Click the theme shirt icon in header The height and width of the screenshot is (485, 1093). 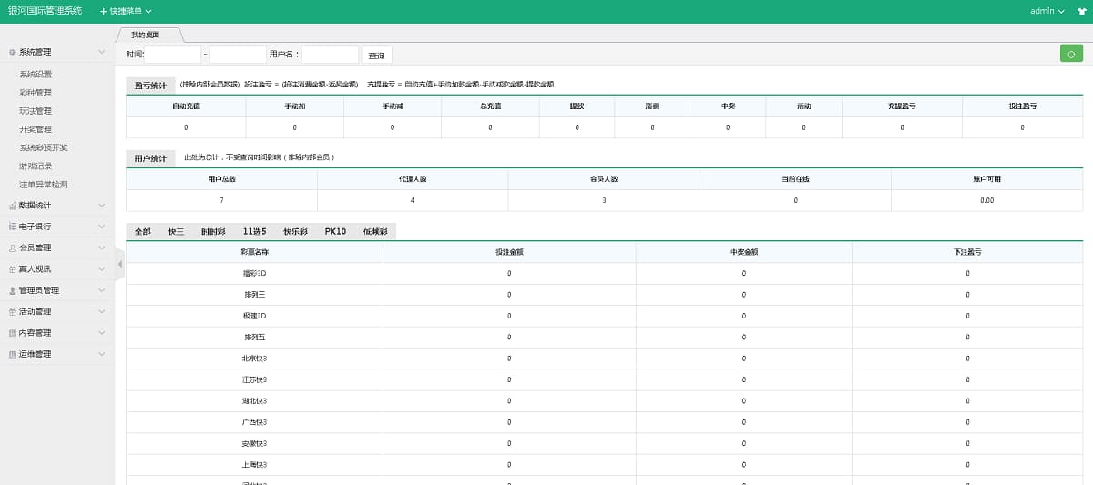click(x=1080, y=11)
